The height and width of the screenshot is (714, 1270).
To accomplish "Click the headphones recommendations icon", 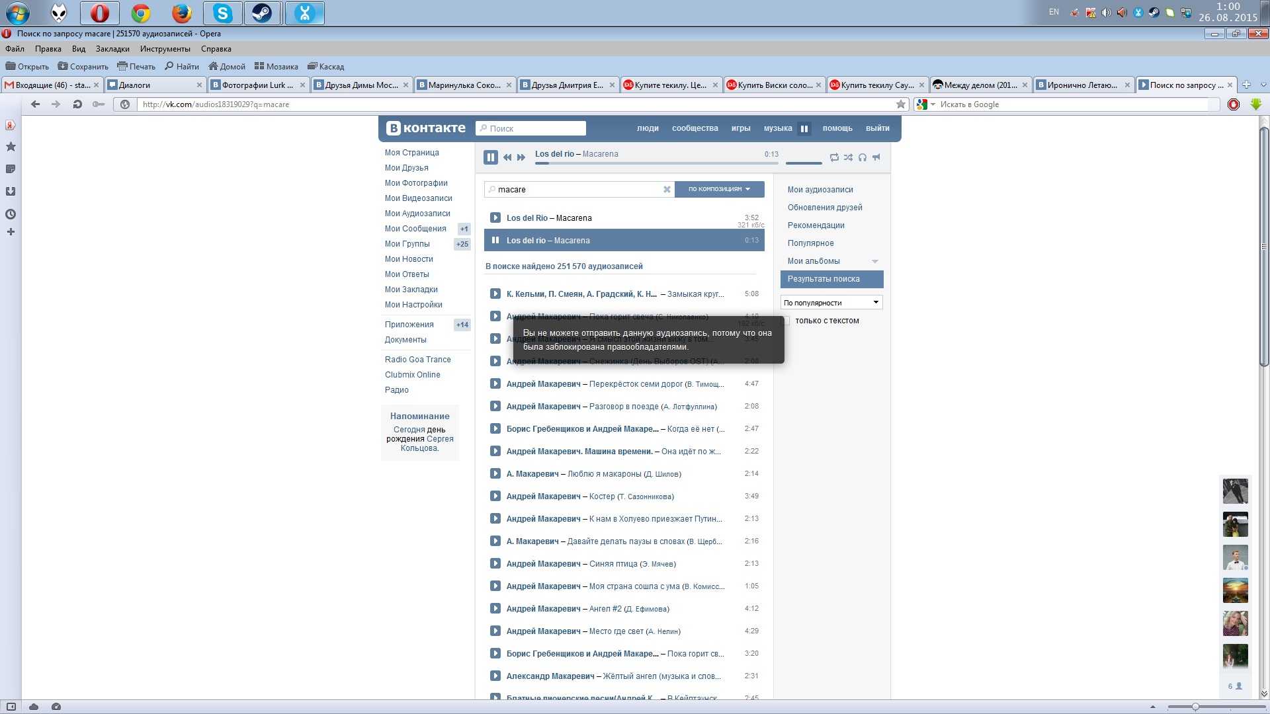I will [863, 157].
